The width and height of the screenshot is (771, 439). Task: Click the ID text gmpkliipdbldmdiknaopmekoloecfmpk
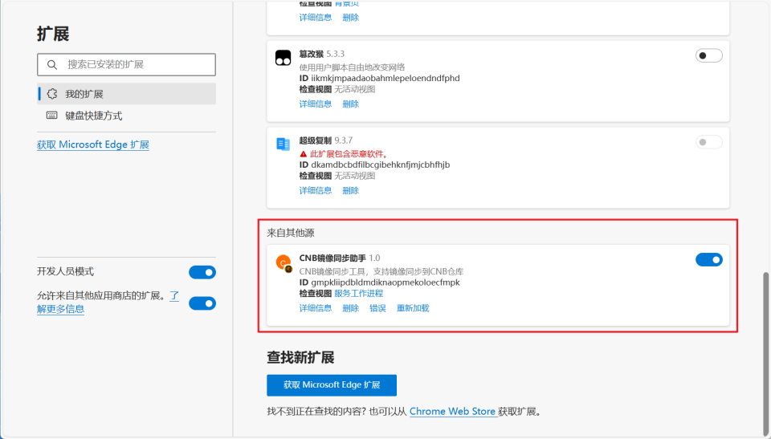coord(385,283)
